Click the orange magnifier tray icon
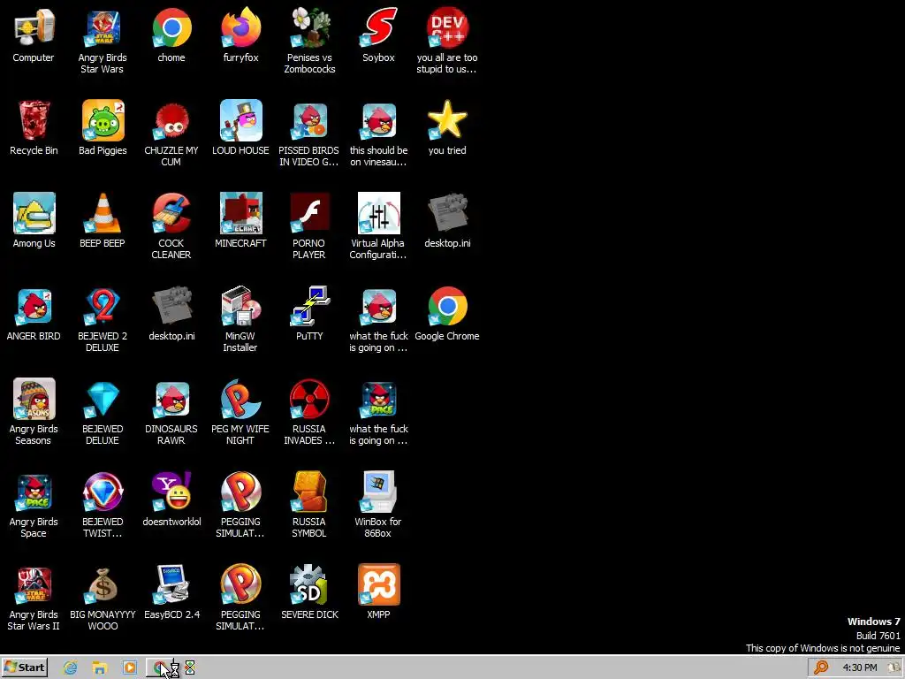 [x=821, y=668]
